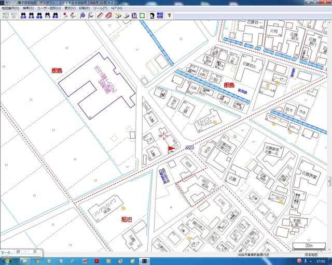Image resolution: width=332 pixels, height=265 pixels.
Task: Click the help question mark icon
Action: click(x=169, y=16)
